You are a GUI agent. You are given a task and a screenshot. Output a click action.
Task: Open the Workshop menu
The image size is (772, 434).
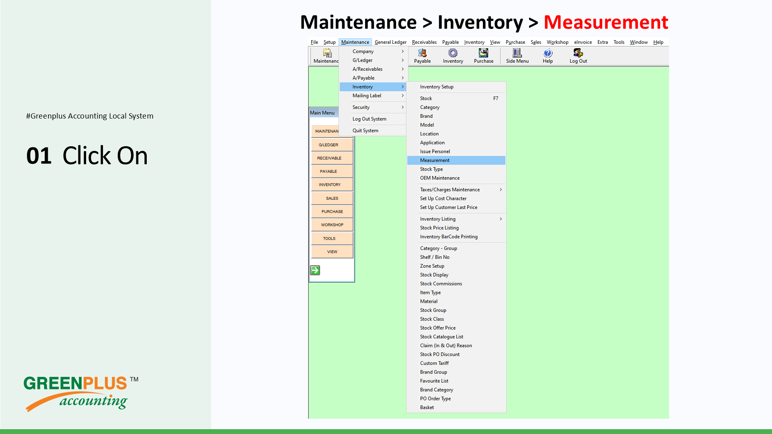pos(557,42)
